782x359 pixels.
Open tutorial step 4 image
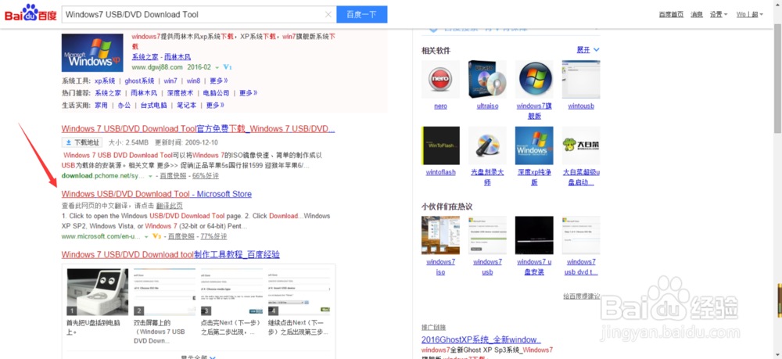(x=299, y=292)
